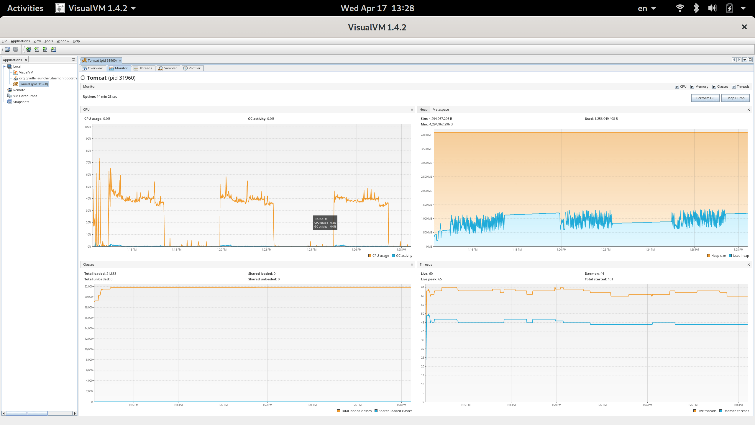Image resolution: width=755 pixels, height=425 pixels.
Task: Open the Wi-Fi indicator in the top bar
Action: [680, 8]
